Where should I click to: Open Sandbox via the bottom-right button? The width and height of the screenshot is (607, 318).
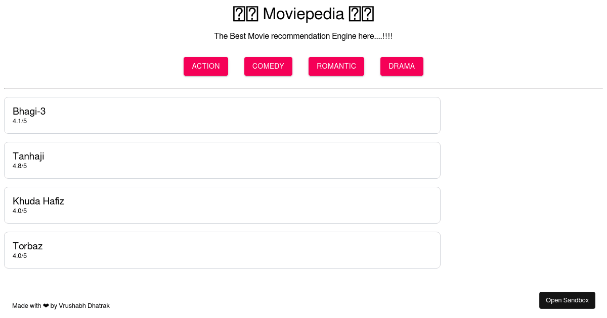coord(567,300)
